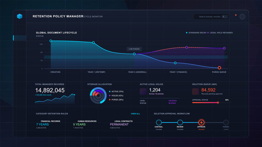Select the Legal Contracts Permanent rule
Image resolution: width=262 pixels, height=147 pixels.
pos(121,125)
